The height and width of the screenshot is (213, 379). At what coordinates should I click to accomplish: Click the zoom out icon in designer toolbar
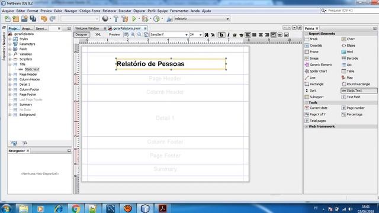point(139,35)
